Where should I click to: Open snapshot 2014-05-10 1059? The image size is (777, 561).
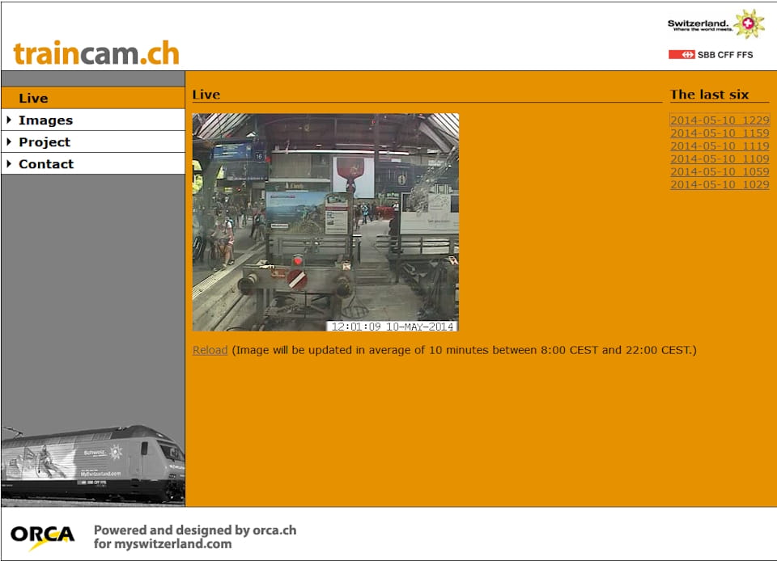[x=720, y=172]
